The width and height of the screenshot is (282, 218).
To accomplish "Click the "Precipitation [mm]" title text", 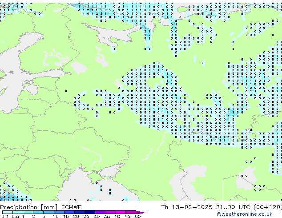I will [29, 207].
